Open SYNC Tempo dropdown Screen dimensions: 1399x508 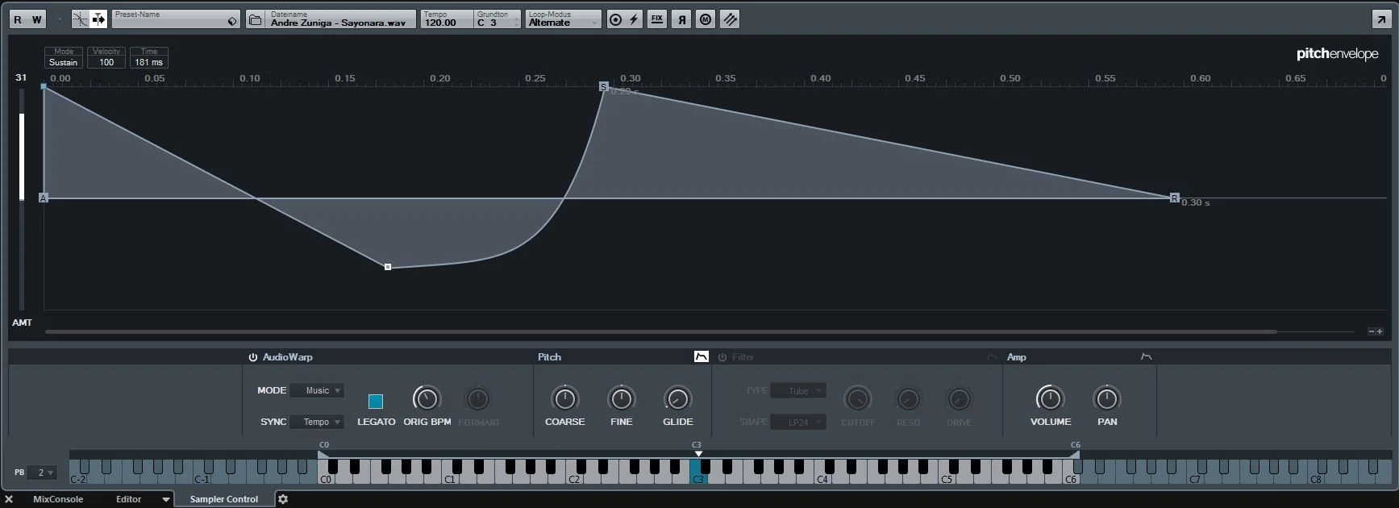[x=317, y=422]
